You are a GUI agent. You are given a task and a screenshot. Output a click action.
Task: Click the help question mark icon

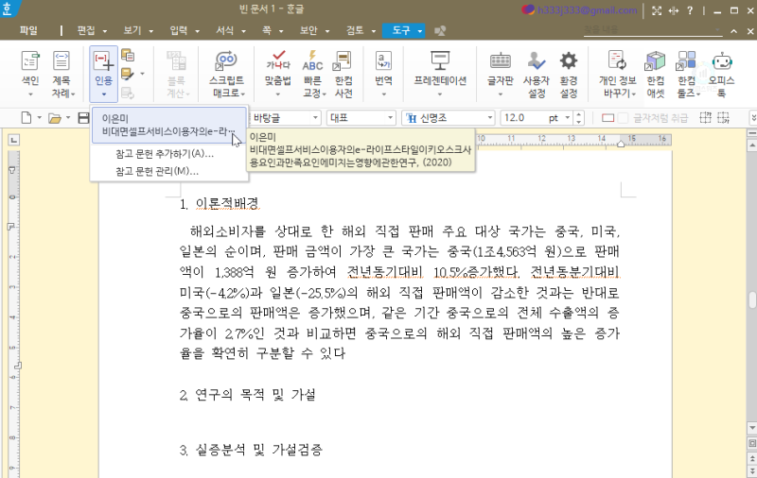point(690,10)
